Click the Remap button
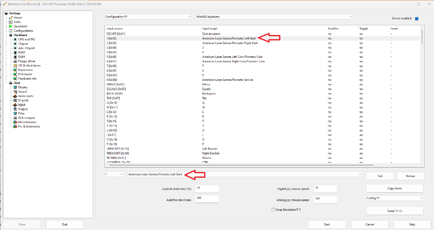The height and width of the screenshot is (230, 434). pos(410,176)
